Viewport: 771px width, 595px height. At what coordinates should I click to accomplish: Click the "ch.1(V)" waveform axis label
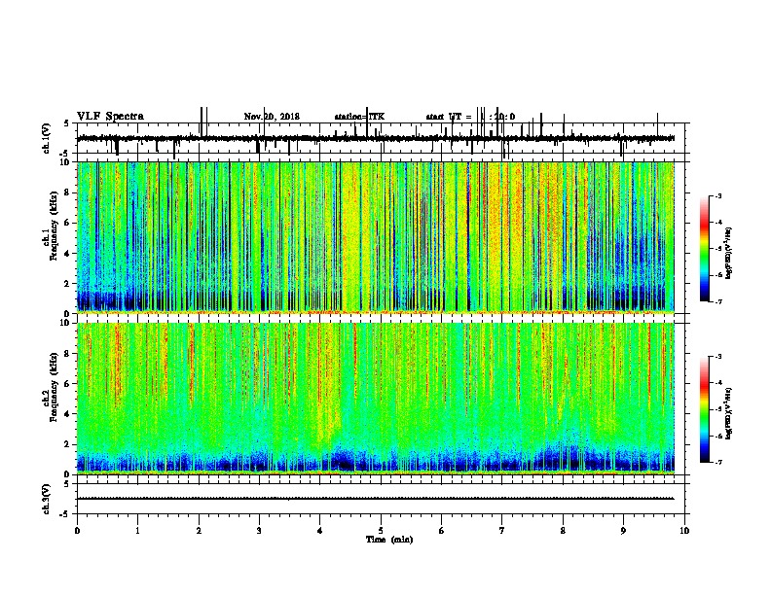pyautogui.click(x=46, y=138)
